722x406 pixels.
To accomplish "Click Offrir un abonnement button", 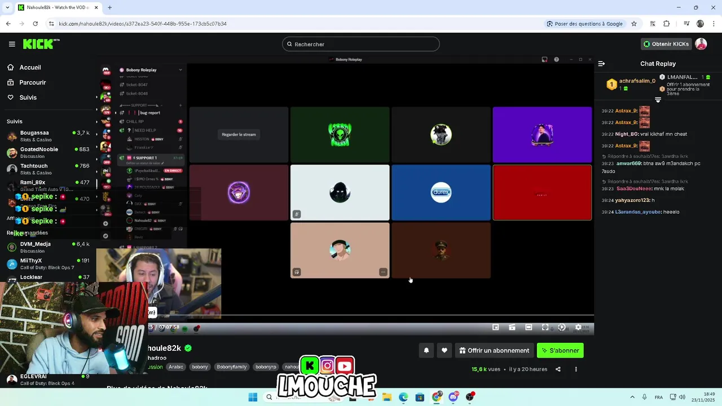I will coord(494,350).
